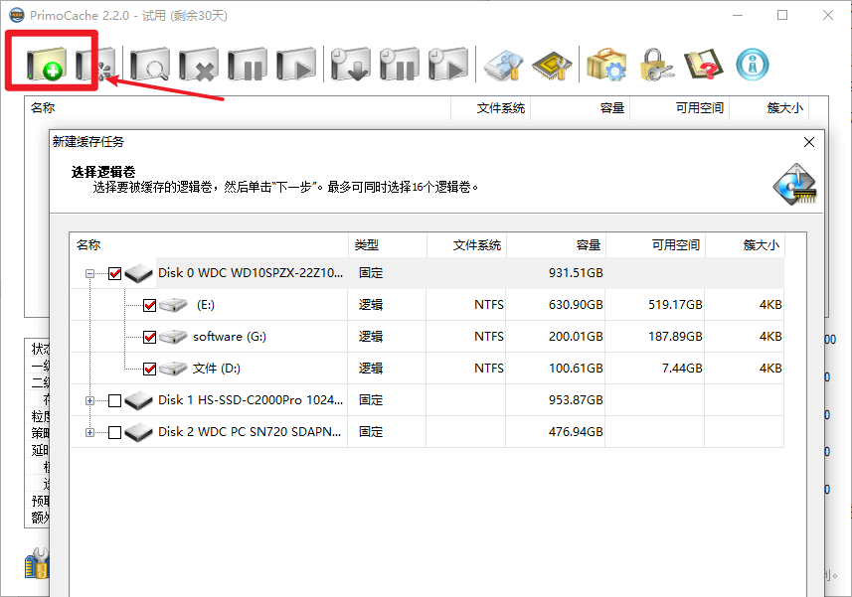The width and height of the screenshot is (852, 597).
Task: Uncheck the E: volume checkbox
Action: pyautogui.click(x=149, y=305)
